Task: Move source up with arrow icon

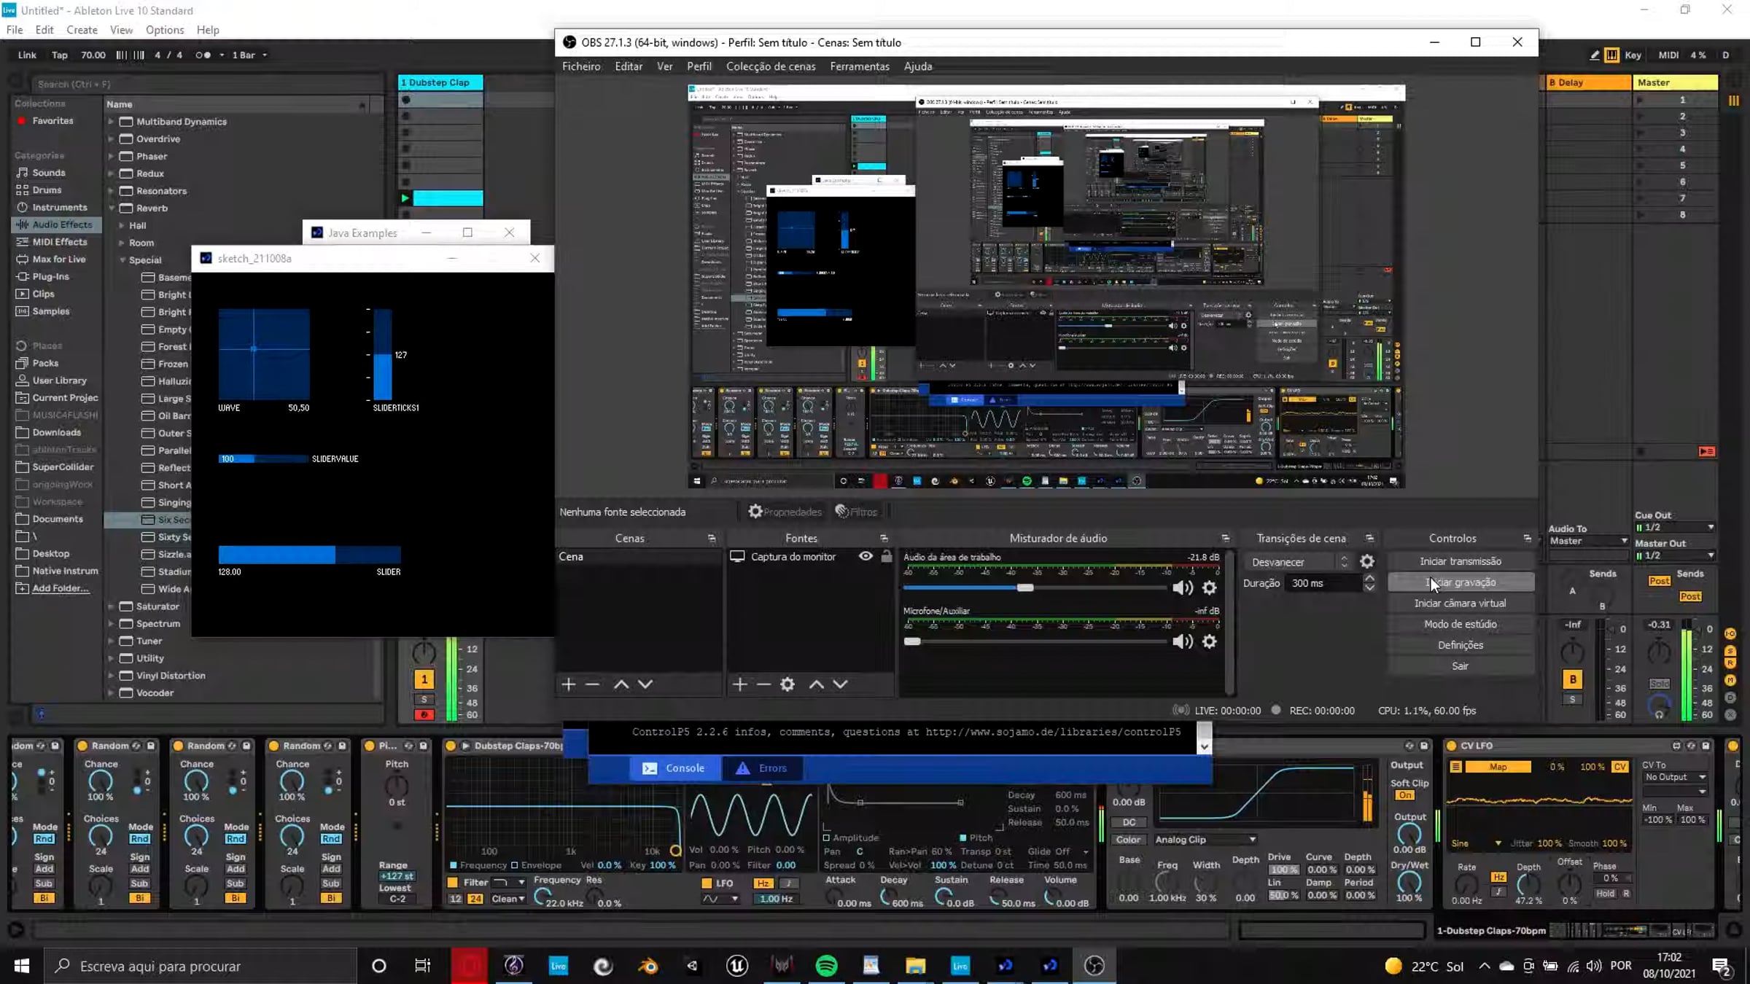Action: click(816, 684)
